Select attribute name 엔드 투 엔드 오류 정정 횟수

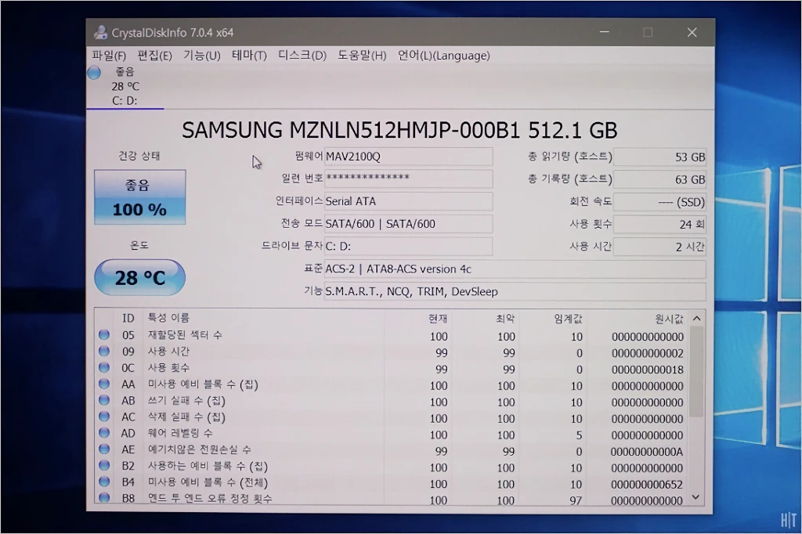210,498
